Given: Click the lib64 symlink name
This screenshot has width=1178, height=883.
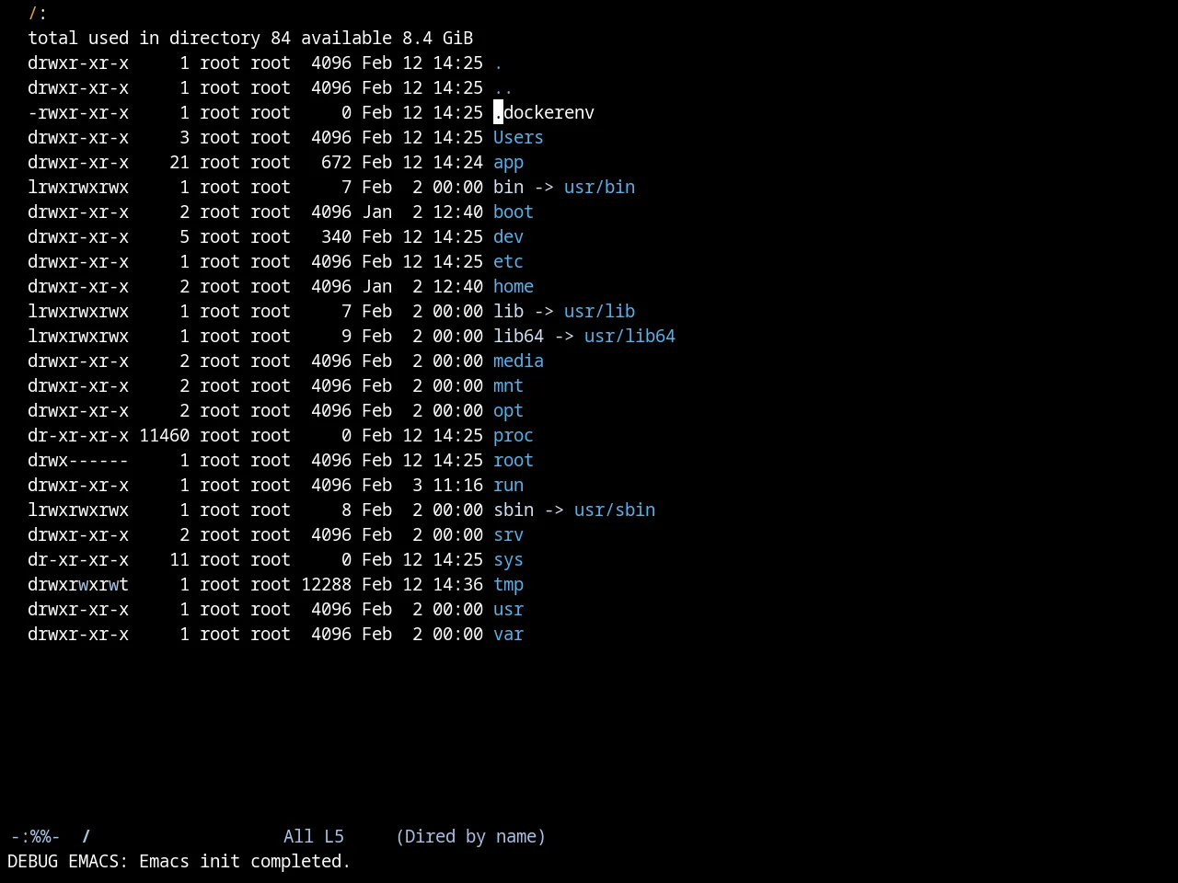Looking at the screenshot, I should [518, 336].
